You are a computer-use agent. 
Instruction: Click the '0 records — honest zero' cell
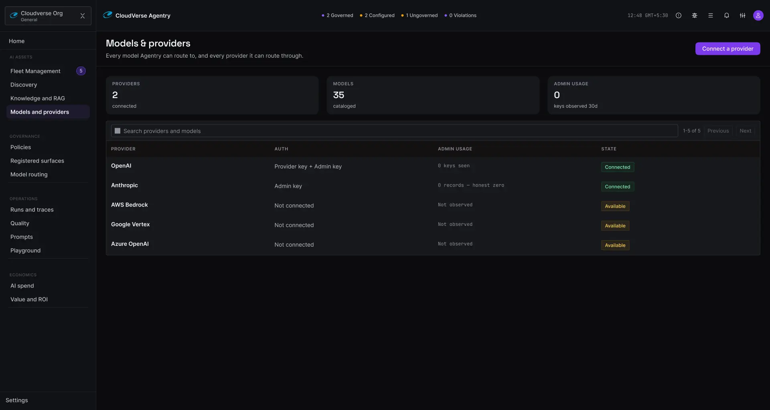[471, 185]
